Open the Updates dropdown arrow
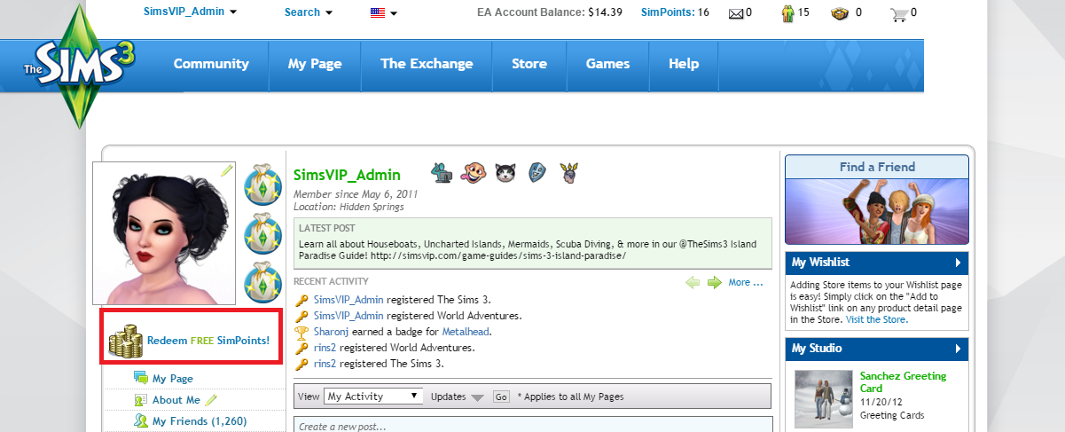Viewport: 1065px width, 432px height. point(476,397)
